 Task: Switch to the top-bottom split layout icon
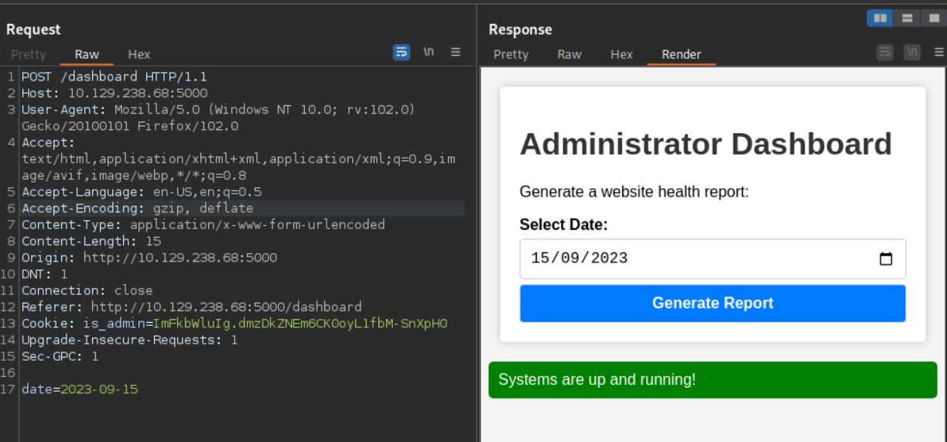(x=907, y=18)
